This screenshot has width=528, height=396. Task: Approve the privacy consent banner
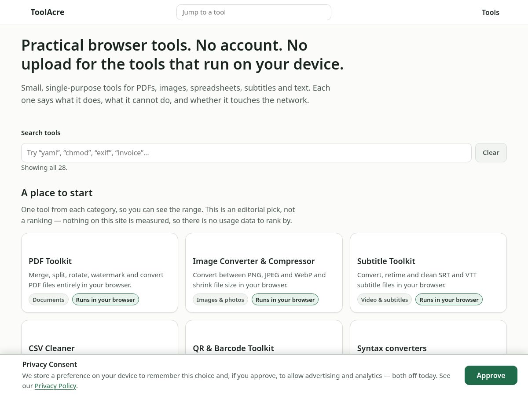tap(491, 375)
